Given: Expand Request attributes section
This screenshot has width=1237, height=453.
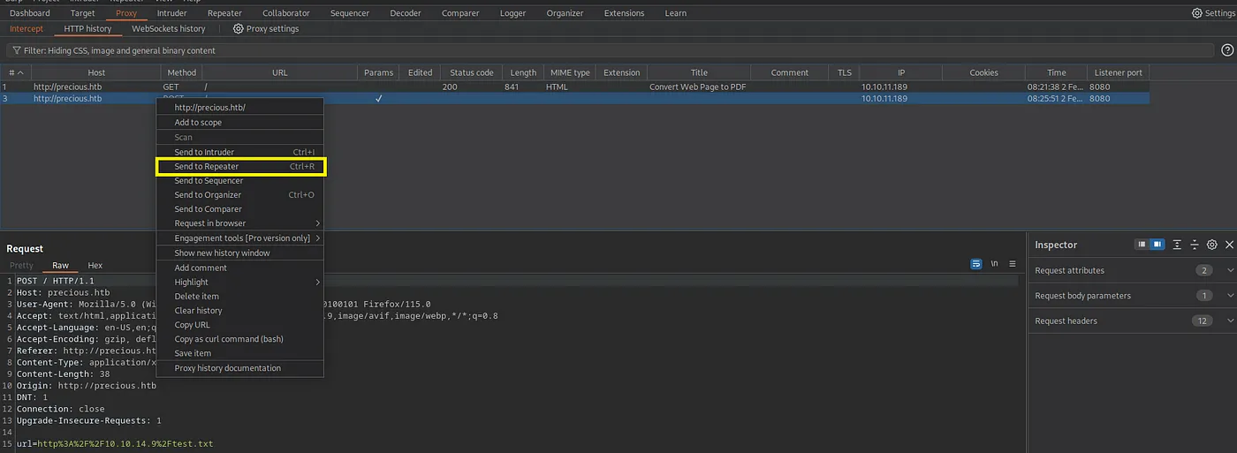Looking at the screenshot, I should pyautogui.click(x=1230, y=270).
